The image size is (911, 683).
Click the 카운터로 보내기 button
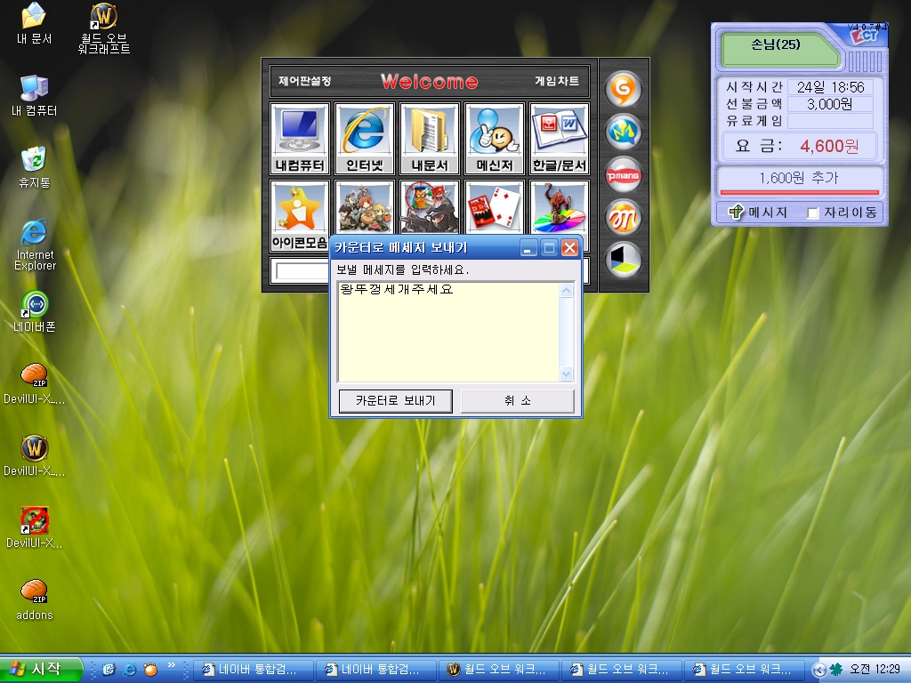coord(396,401)
